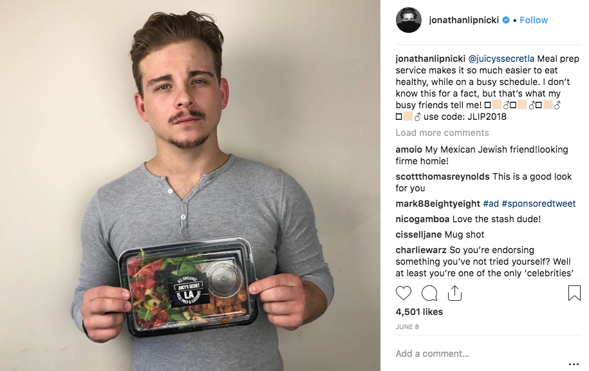Click in the Add a comment field
The image size is (589, 371).
(x=481, y=354)
